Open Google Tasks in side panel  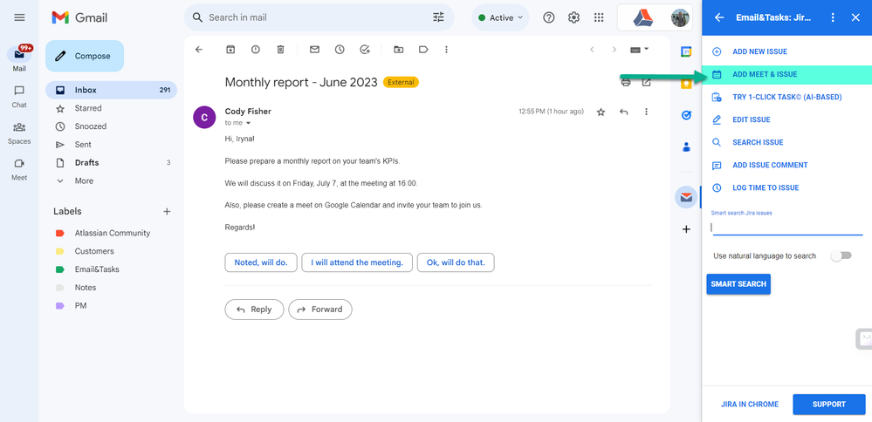coord(686,115)
